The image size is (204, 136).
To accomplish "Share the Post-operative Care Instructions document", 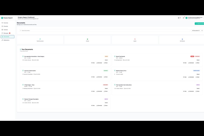I will 197,91.
